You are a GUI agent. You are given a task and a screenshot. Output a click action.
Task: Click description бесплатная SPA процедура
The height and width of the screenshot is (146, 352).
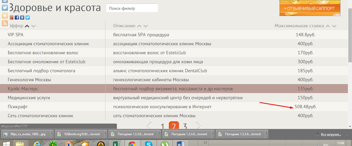coord(141,35)
